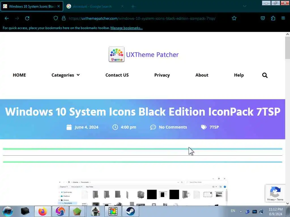Open the Manage bookmarks link
Screen dimensions: 290x217
127,28
